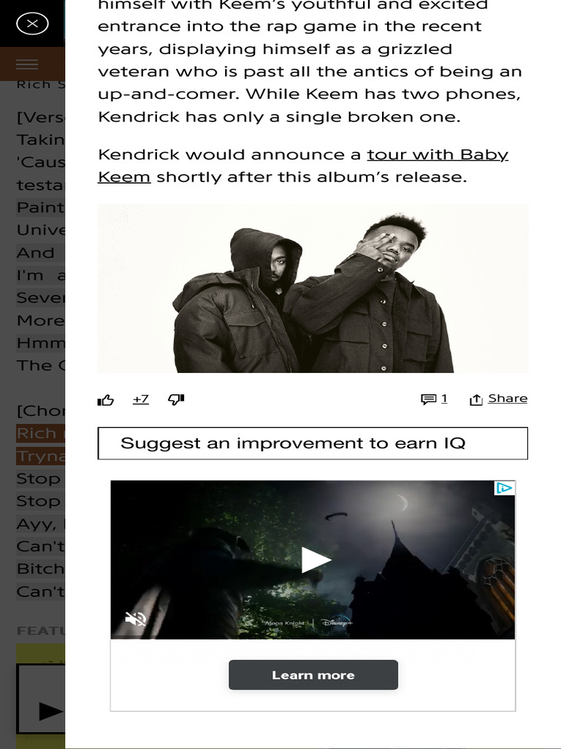Open the AdChoices icon on the ad
The width and height of the screenshot is (561, 749).
tap(504, 488)
